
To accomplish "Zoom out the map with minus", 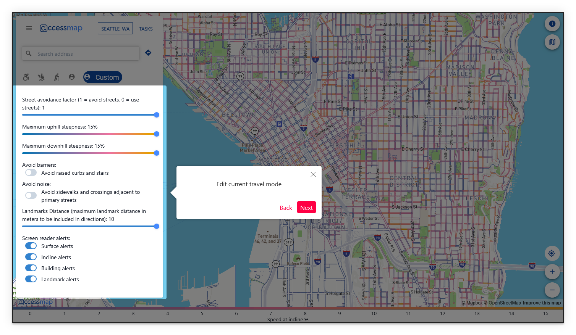I will 552,290.
